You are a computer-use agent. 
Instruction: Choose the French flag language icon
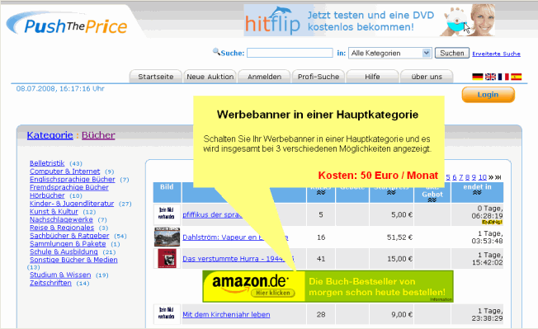503,77
